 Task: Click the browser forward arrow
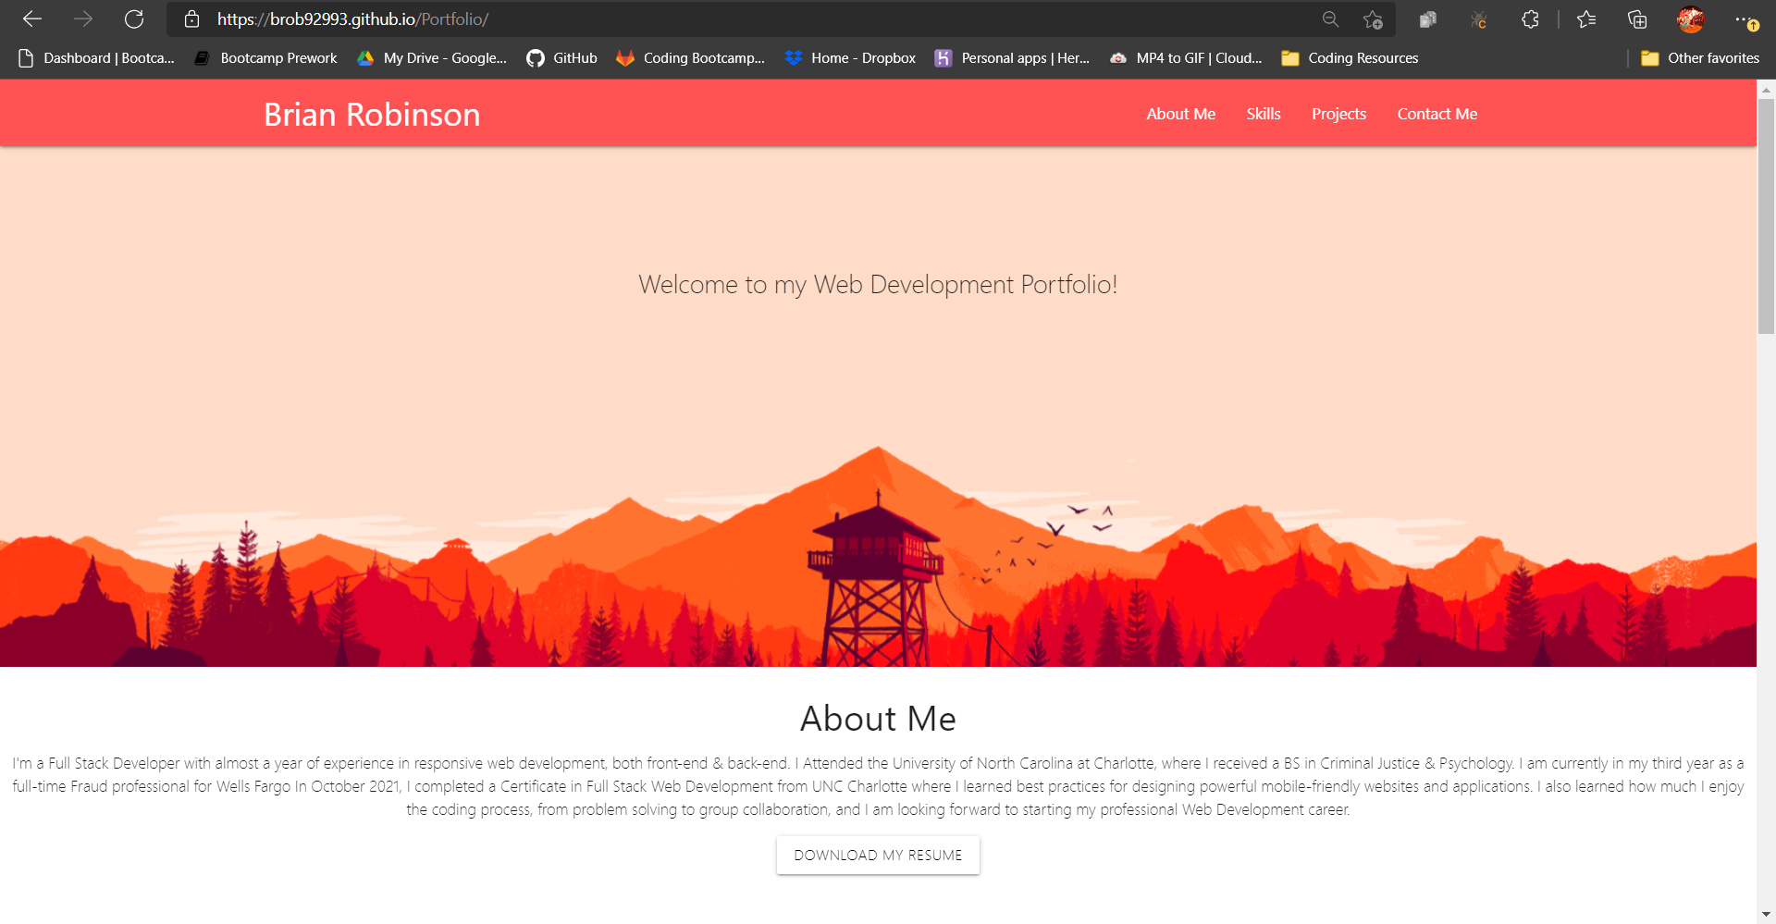[83, 18]
